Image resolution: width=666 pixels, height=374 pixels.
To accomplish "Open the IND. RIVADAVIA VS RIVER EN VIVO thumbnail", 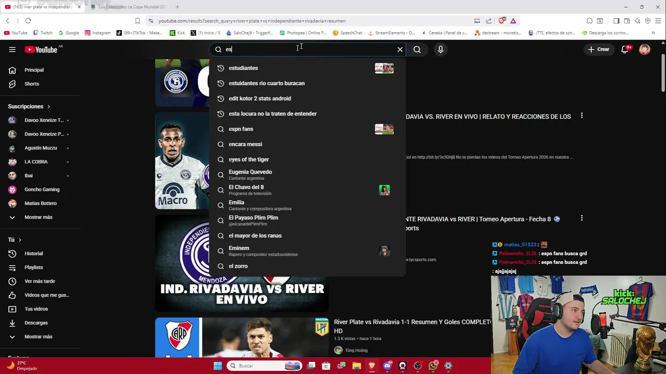I will pyautogui.click(x=242, y=263).
